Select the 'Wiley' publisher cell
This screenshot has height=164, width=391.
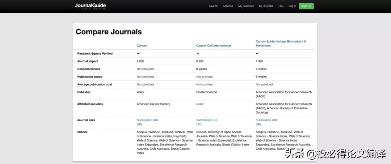[x=140, y=92]
